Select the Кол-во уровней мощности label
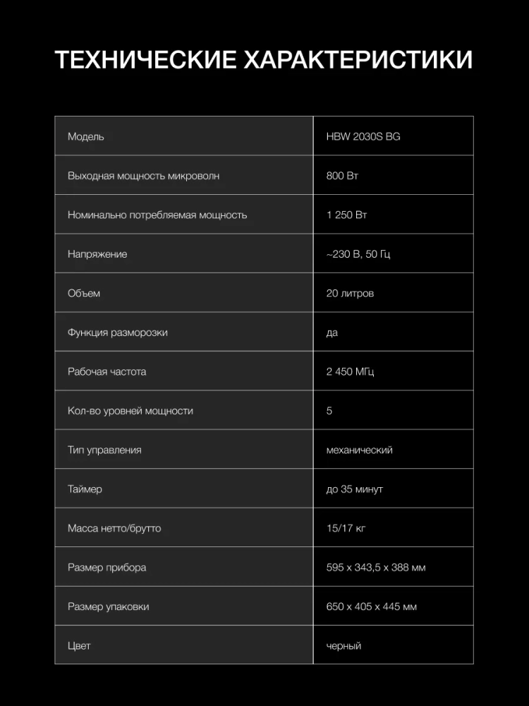 click(130, 411)
